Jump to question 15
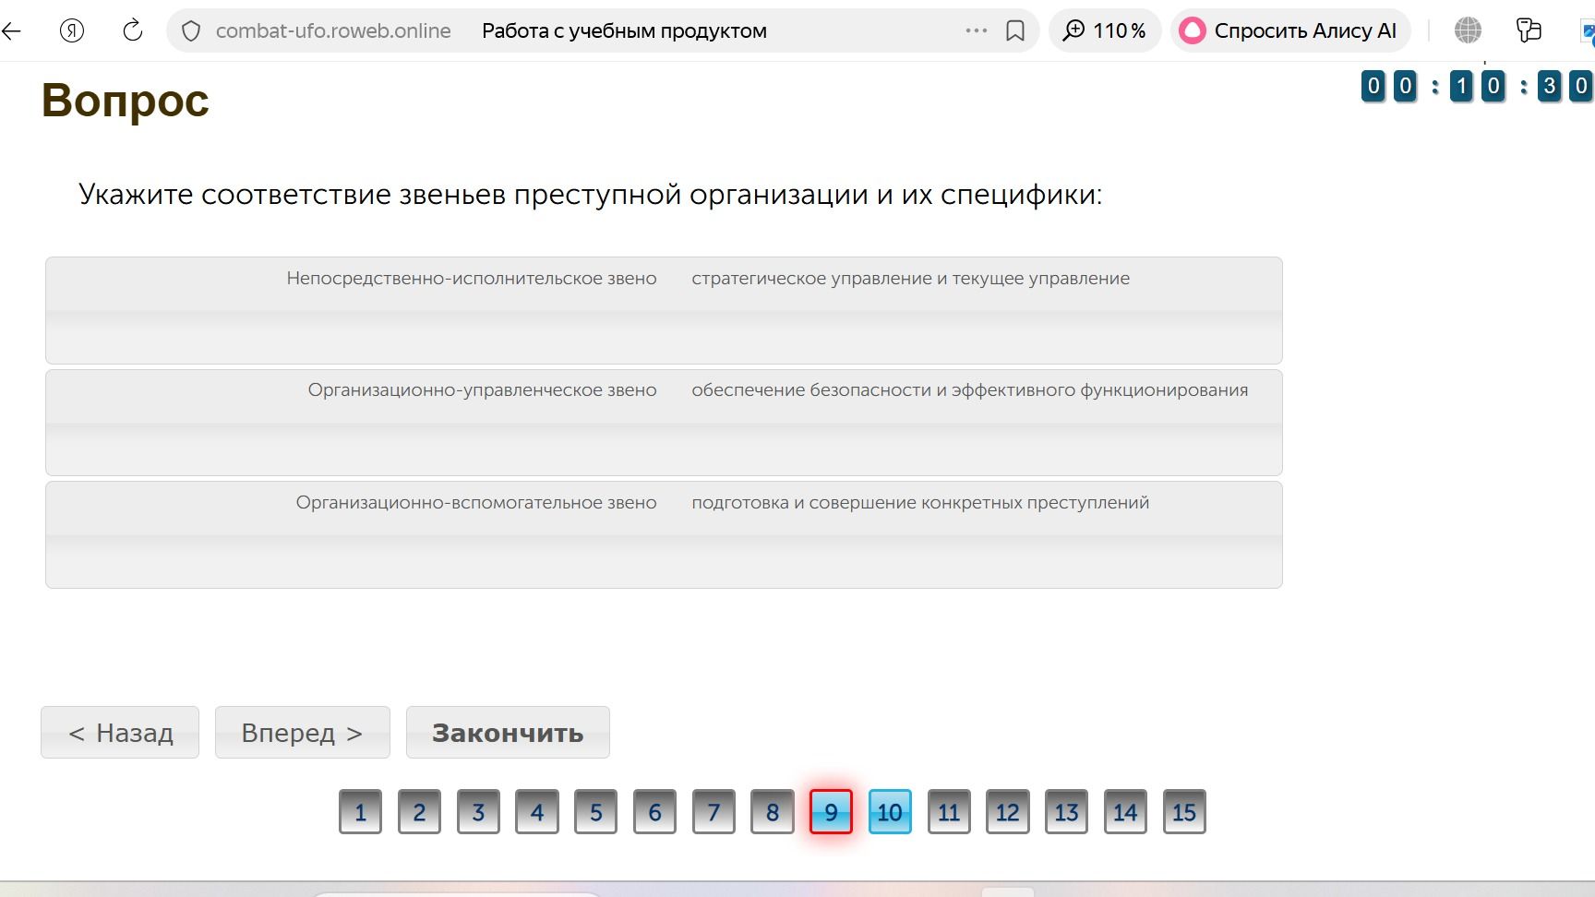The width and height of the screenshot is (1595, 897). click(x=1184, y=812)
